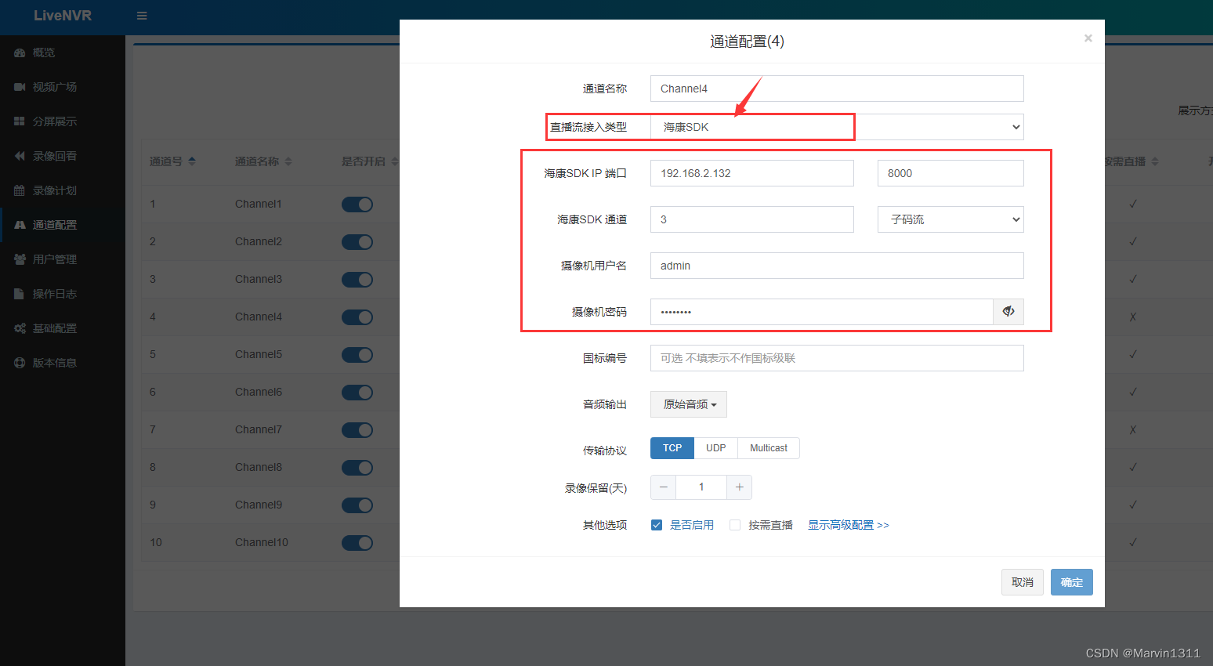Uncheck the 是否启用 checkbox
Screen dimensions: 1213x666
point(657,525)
